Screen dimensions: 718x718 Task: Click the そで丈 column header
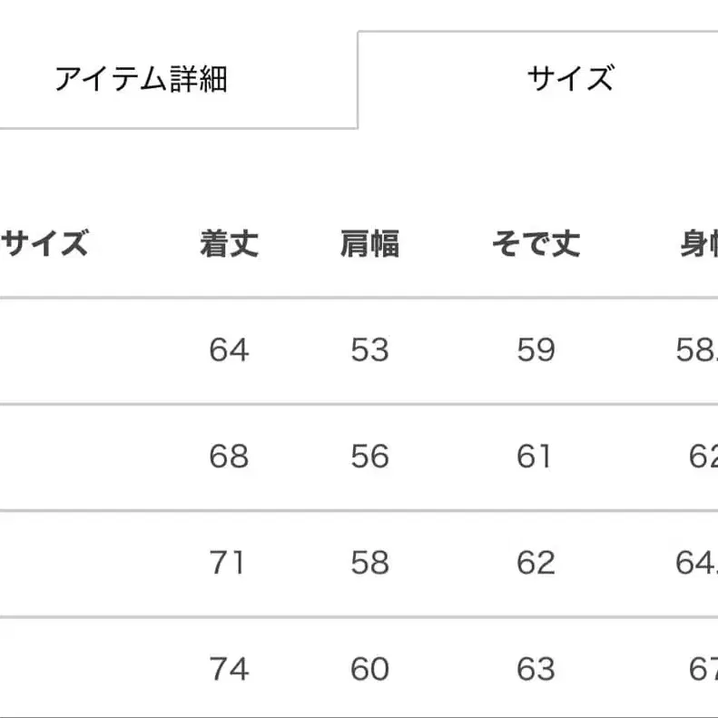click(x=536, y=244)
